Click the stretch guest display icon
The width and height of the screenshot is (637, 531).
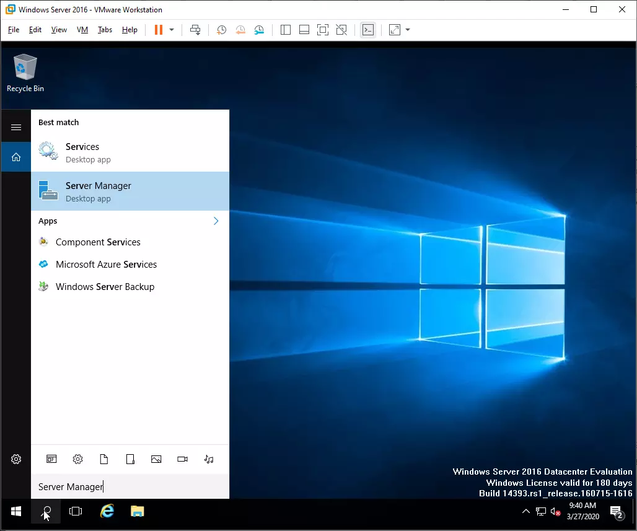pos(395,30)
